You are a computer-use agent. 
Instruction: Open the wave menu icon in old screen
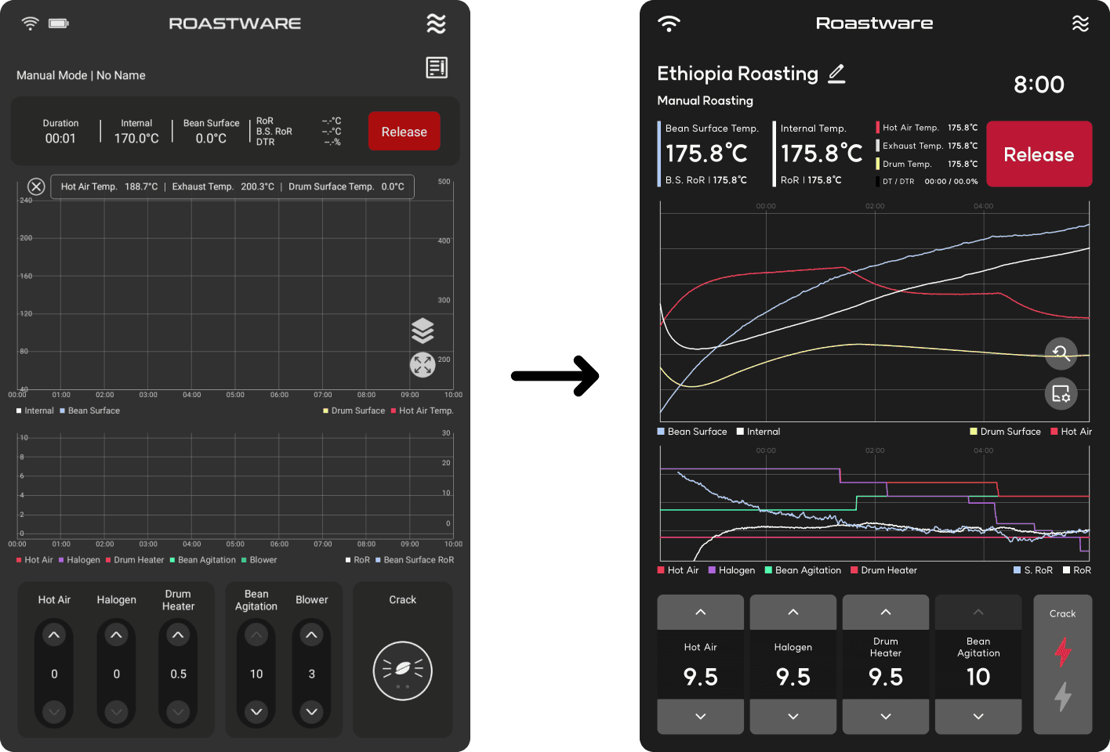pyautogui.click(x=436, y=23)
